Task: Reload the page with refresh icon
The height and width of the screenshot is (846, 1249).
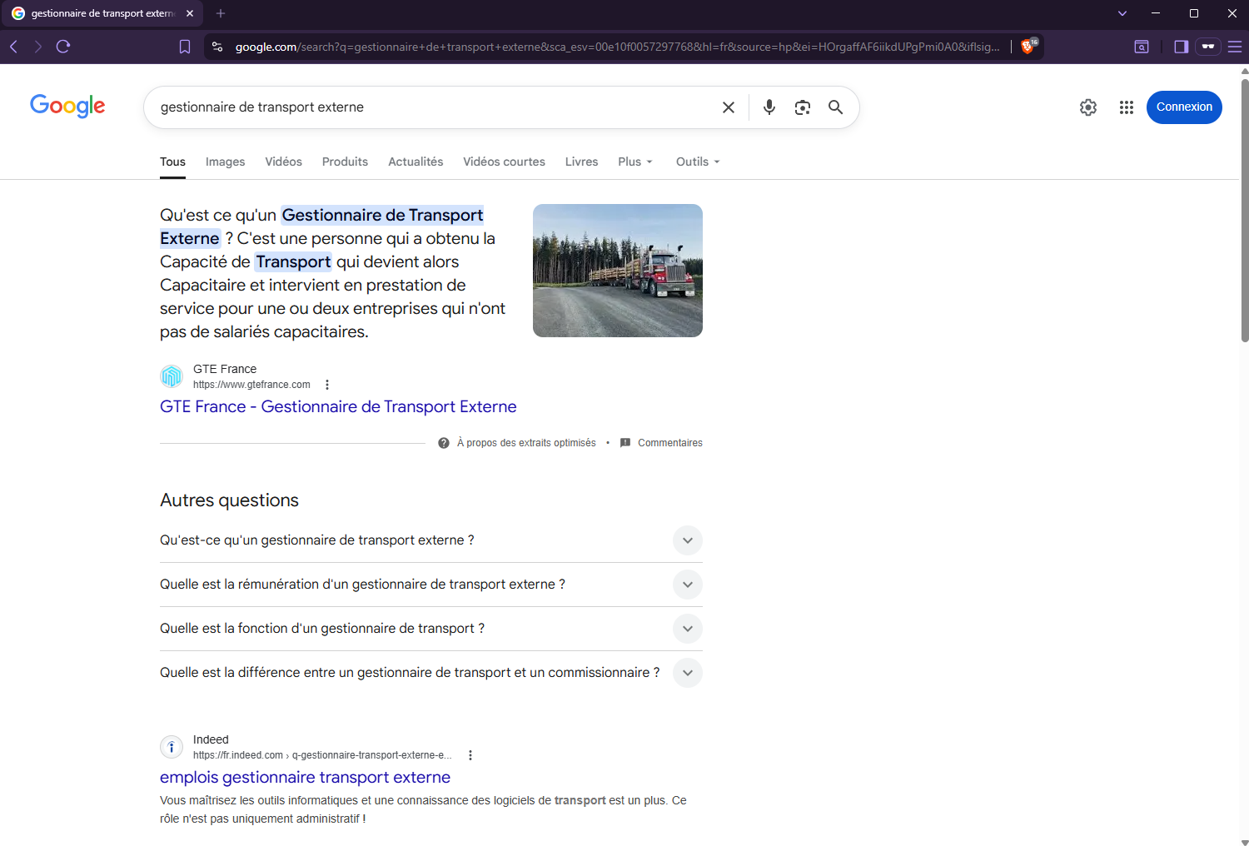Action: [63, 47]
